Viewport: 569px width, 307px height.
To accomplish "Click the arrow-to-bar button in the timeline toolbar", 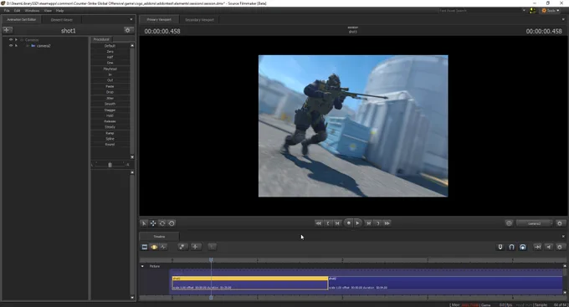I will (x=537, y=247).
